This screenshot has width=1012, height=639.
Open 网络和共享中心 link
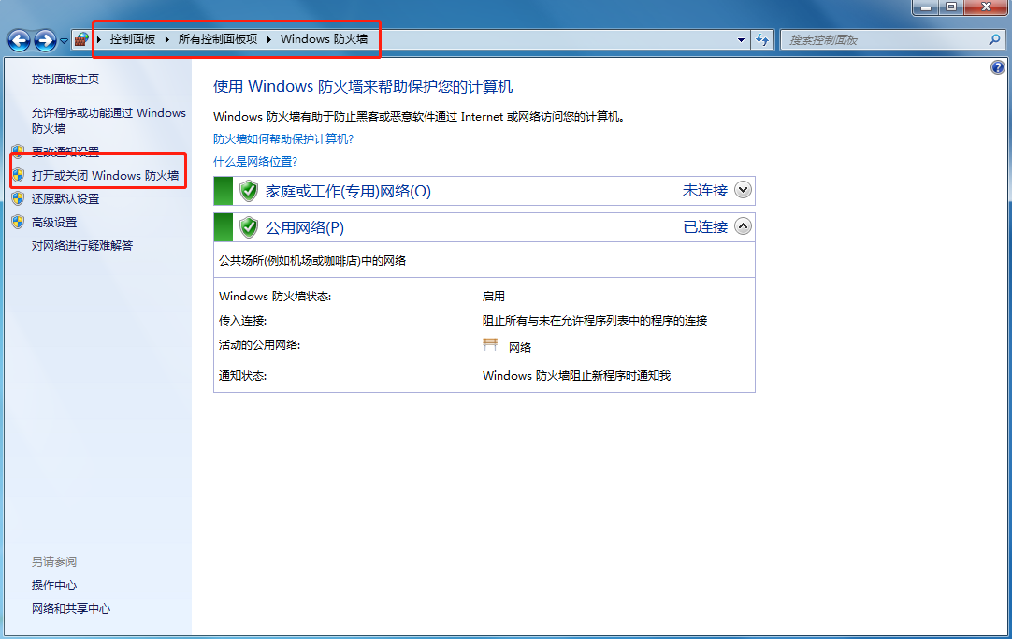(71, 609)
